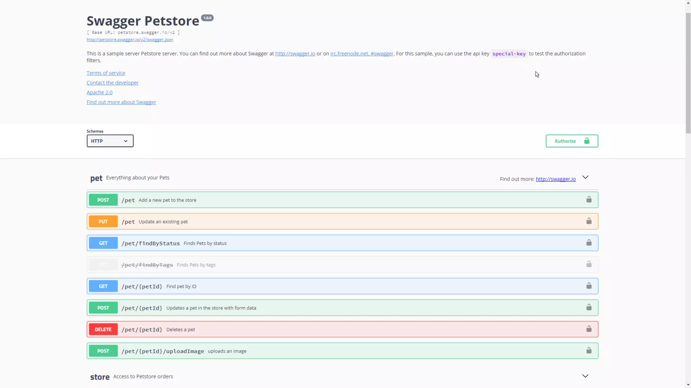Click the green Authorize button
This screenshot has width=691, height=388.
[x=572, y=141]
